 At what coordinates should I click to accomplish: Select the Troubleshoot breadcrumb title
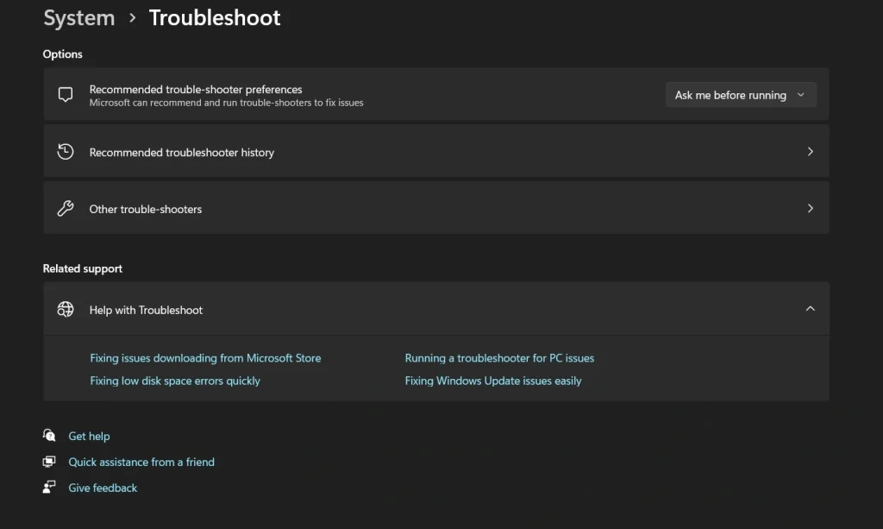215,18
